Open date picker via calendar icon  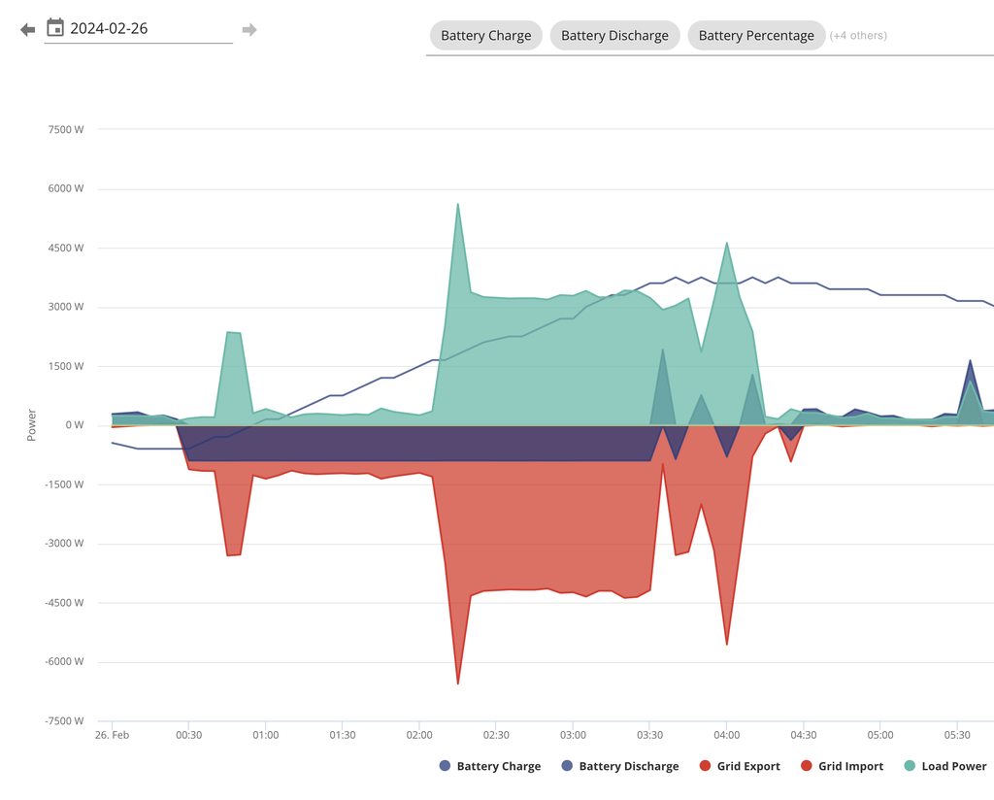click(x=55, y=28)
